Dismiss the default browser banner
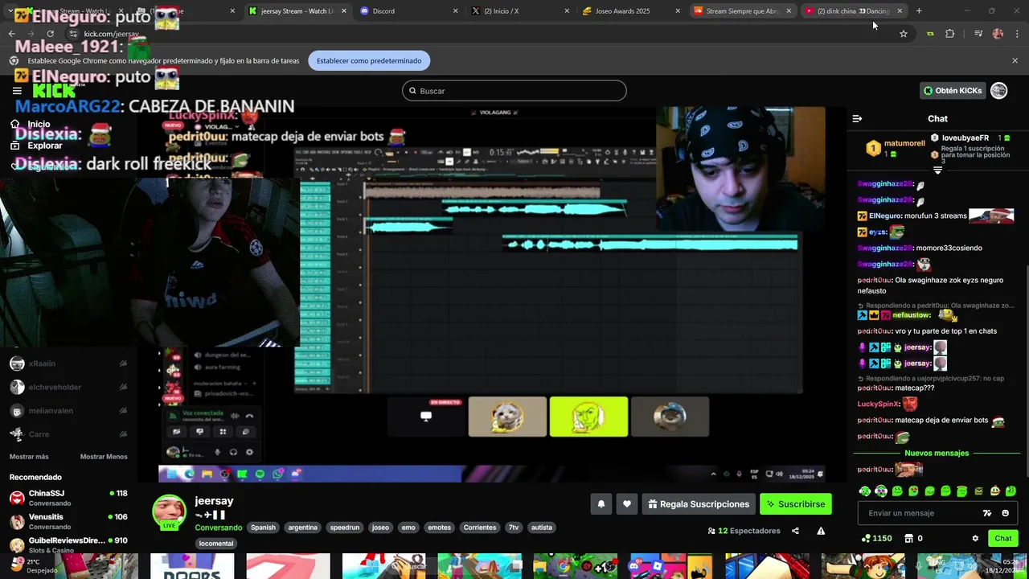Viewport: 1029px width, 579px height. 1015,60
